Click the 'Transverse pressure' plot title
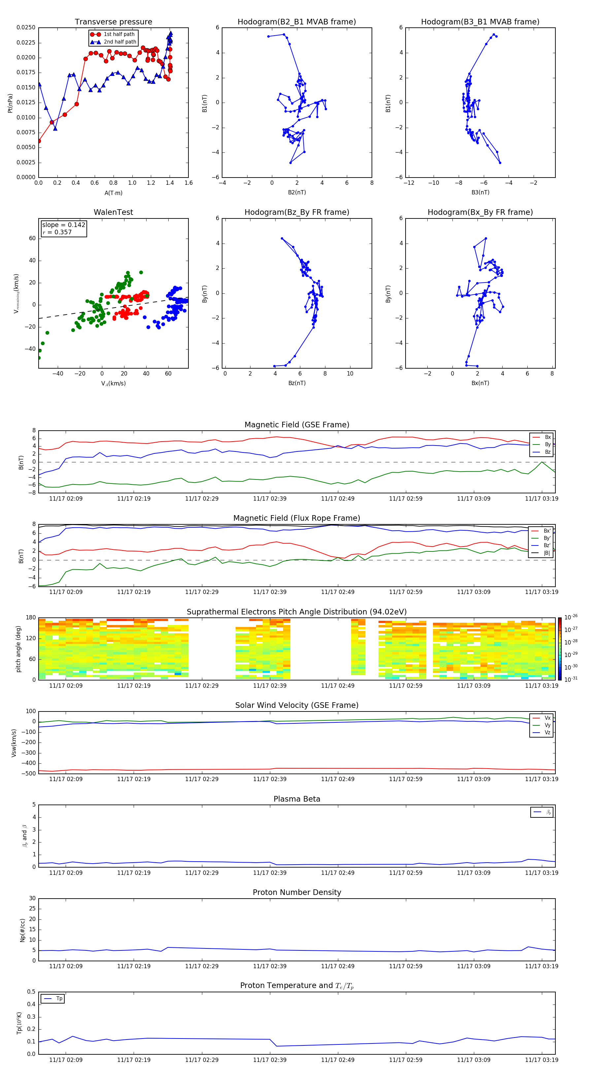594x1089 pixels. coord(113,22)
